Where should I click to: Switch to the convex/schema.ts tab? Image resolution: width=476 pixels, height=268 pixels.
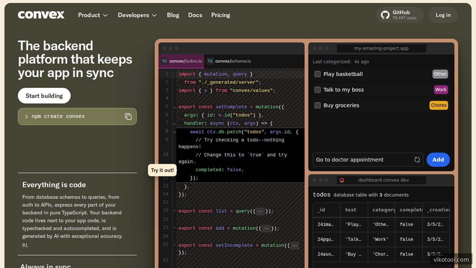(233, 61)
